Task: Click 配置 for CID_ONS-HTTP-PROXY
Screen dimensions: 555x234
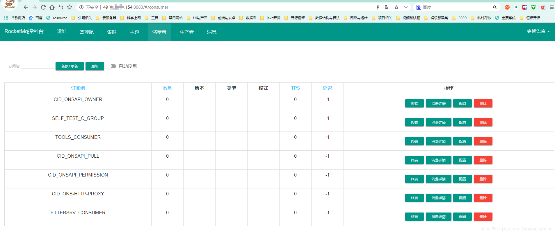Action: [462, 198]
